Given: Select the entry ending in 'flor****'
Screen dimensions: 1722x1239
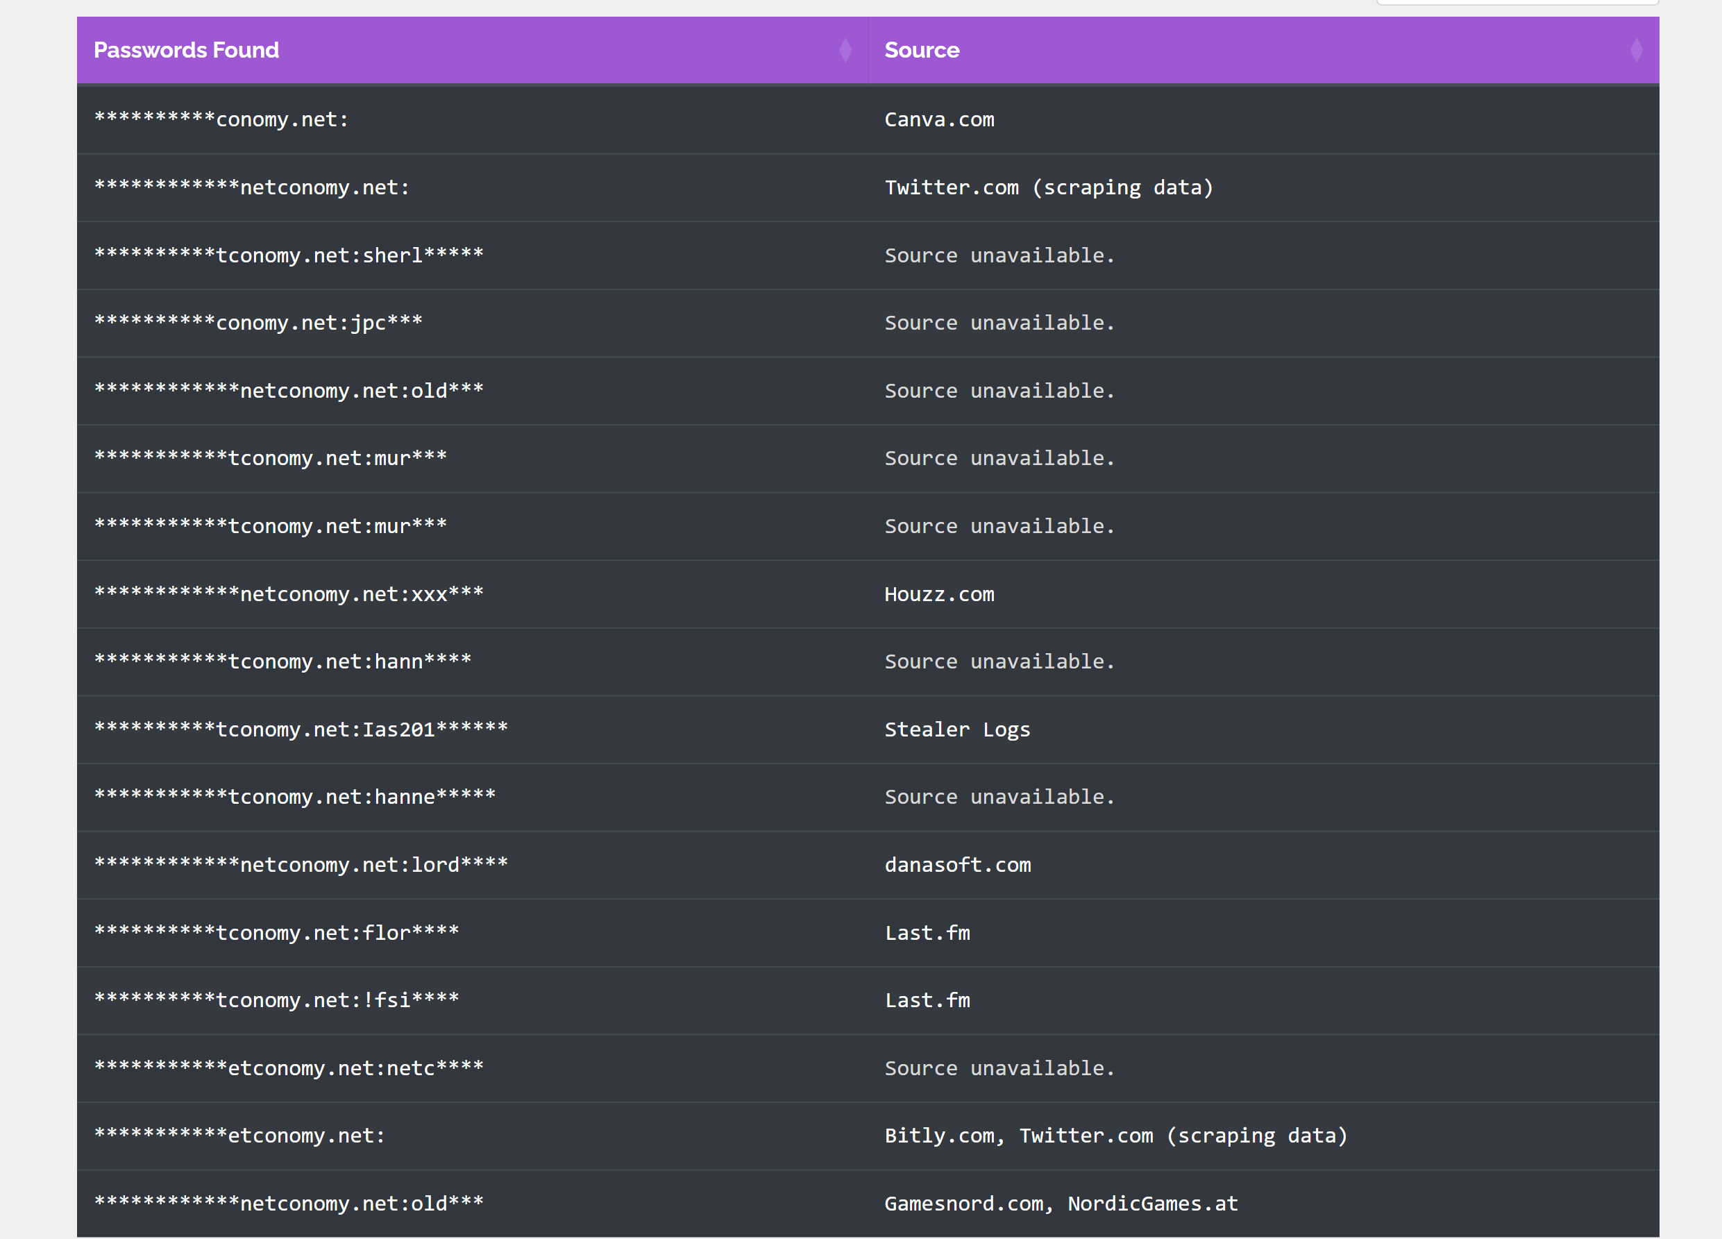Looking at the screenshot, I should [276, 933].
